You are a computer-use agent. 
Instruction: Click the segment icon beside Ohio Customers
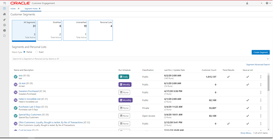pyautogui.click(x=15, y=124)
